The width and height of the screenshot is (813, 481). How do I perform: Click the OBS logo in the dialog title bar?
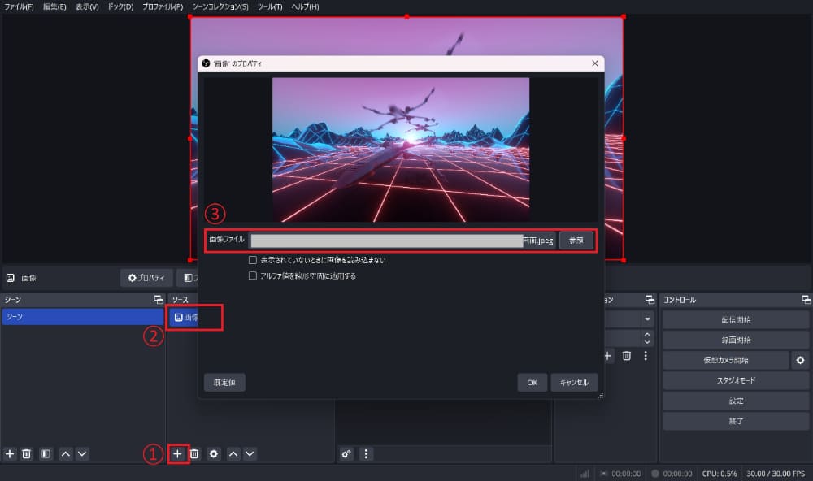(x=206, y=63)
